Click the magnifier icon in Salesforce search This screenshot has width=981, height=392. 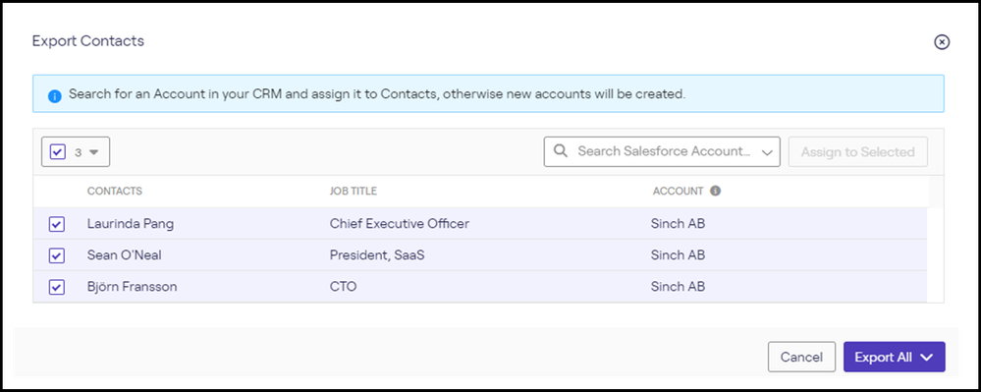tap(561, 151)
